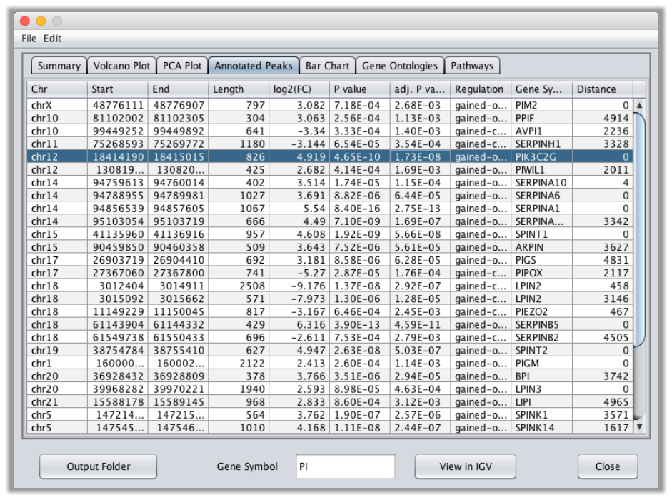Open the Bar Chart tab
Screen dimensions: 672x500
coord(327,66)
